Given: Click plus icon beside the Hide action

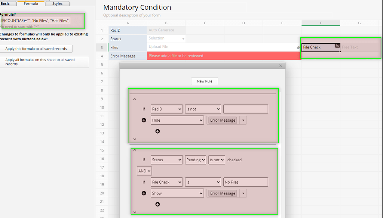Looking at the screenshot, I should coord(144,120).
